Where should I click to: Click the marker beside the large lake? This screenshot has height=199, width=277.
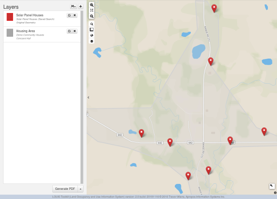[211, 62]
